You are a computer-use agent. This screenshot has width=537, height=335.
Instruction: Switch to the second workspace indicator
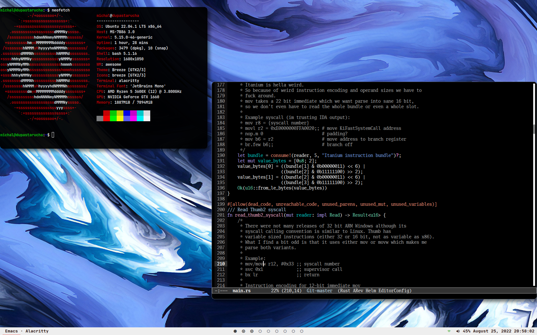244,331
